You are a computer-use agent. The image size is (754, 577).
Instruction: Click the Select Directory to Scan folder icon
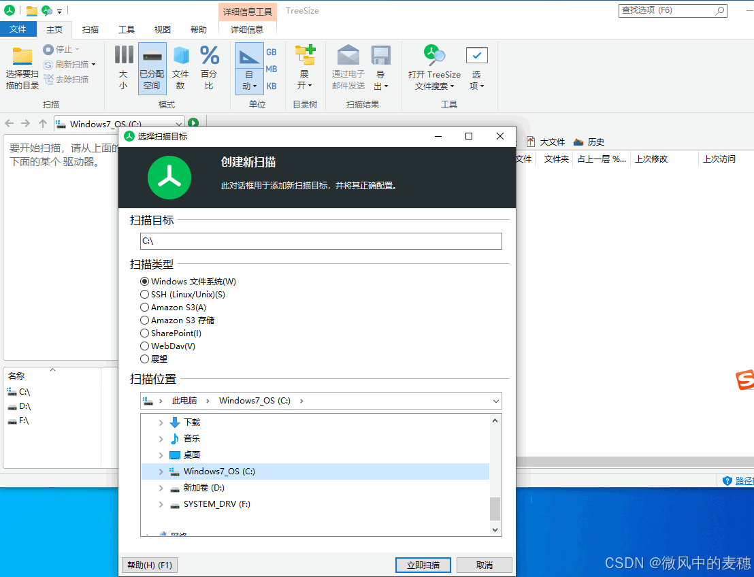pyautogui.click(x=22, y=56)
